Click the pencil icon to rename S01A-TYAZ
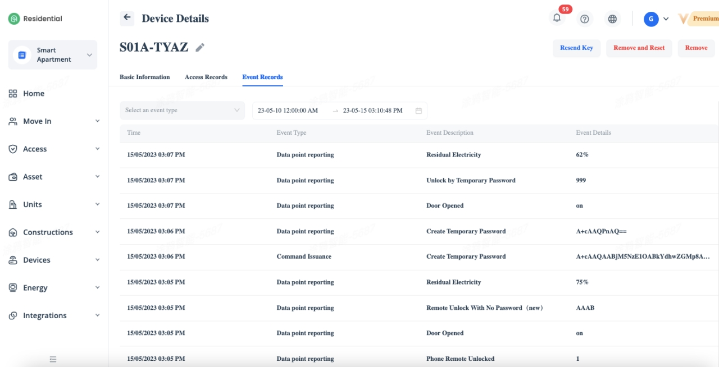 tap(200, 48)
